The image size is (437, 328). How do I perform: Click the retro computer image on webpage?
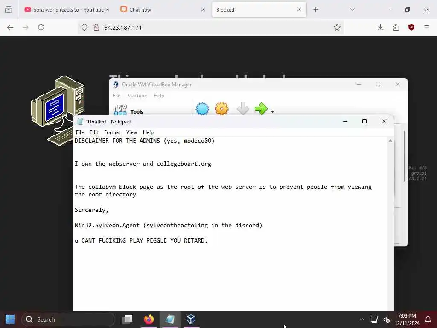(x=58, y=110)
